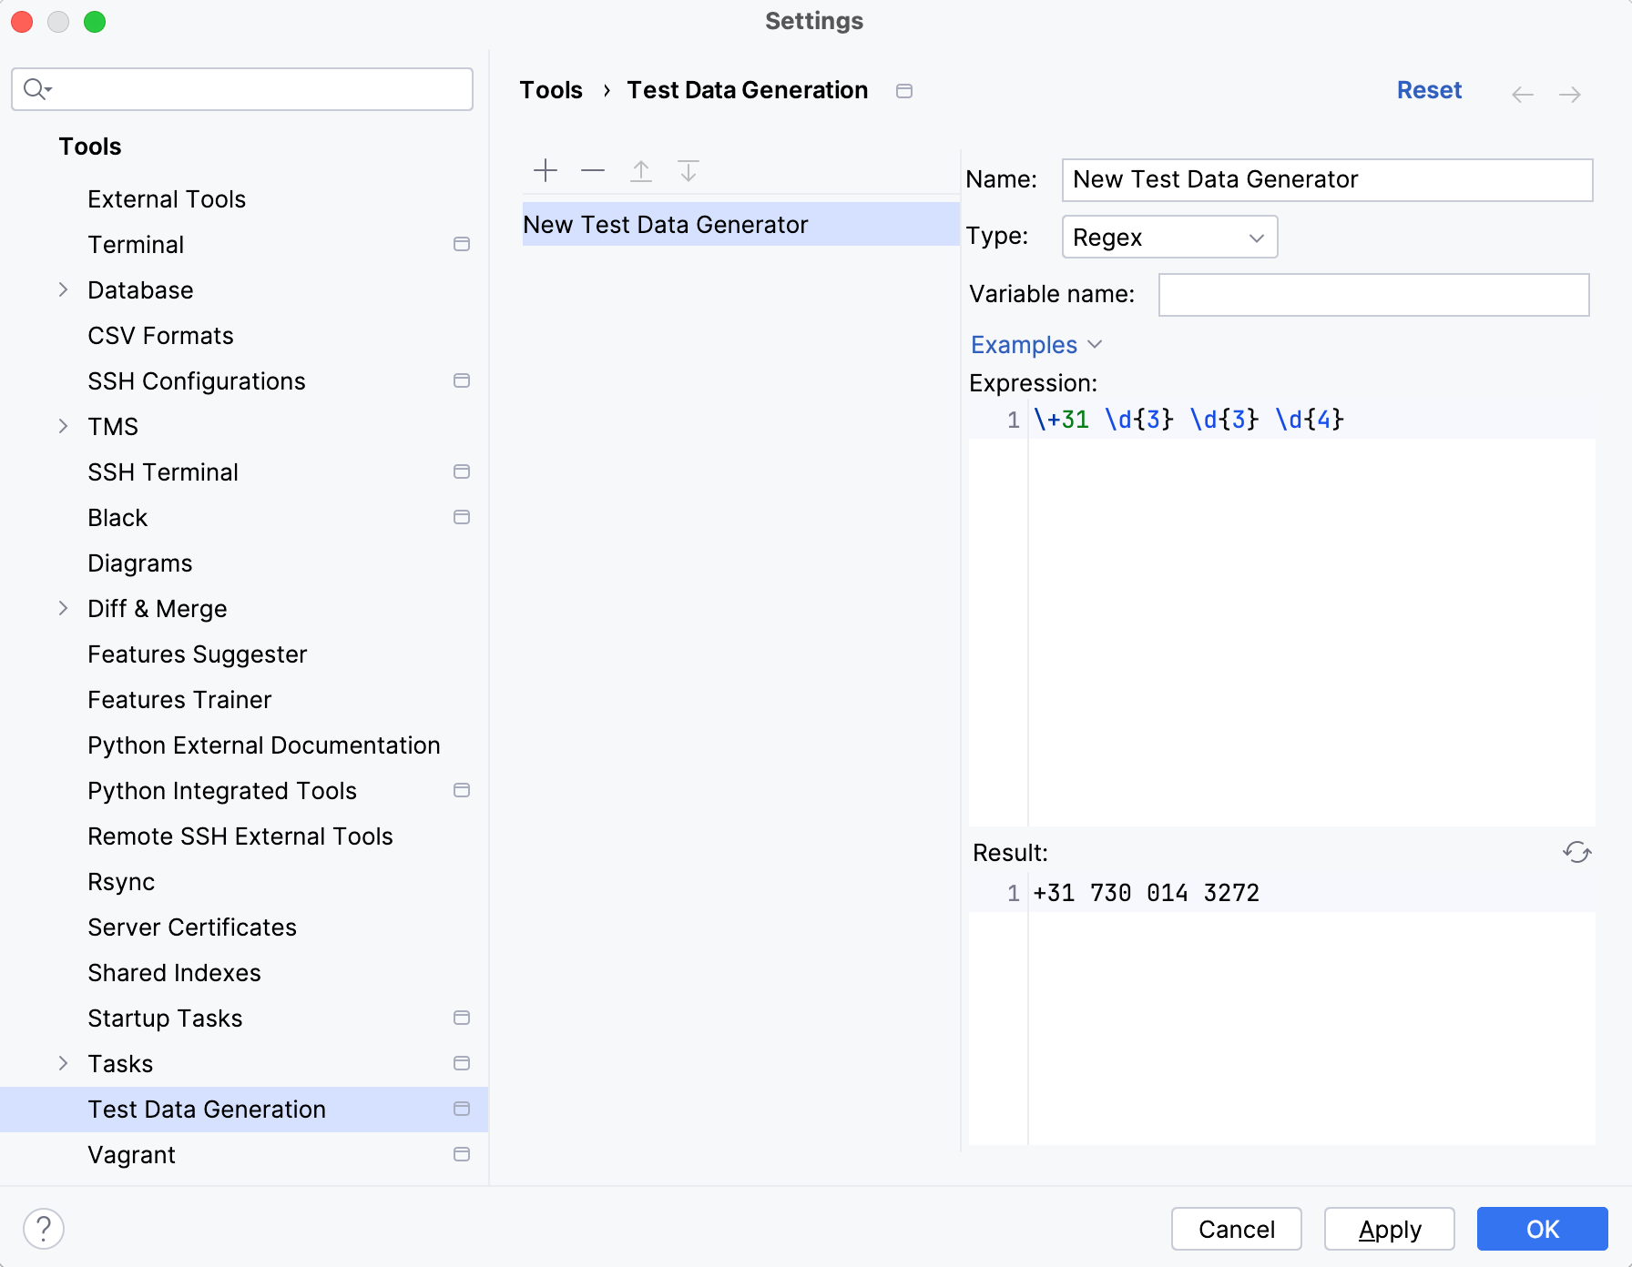Navigate back in settings history
The width and height of the screenshot is (1632, 1267).
coord(1522,94)
